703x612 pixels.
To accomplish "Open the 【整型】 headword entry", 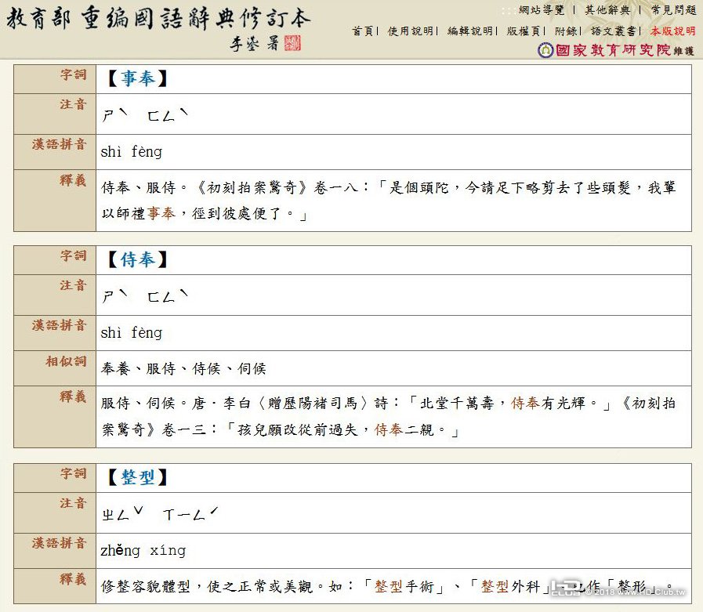I will pyautogui.click(x=137, y=477).
